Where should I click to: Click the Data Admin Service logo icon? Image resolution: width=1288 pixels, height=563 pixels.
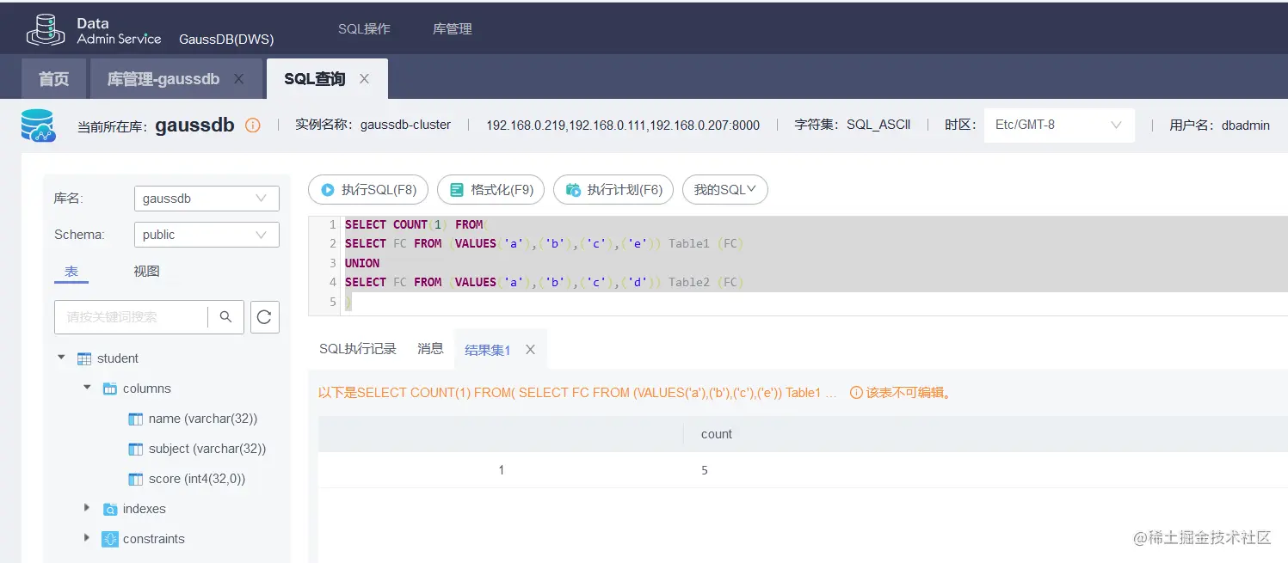[46, 30]
